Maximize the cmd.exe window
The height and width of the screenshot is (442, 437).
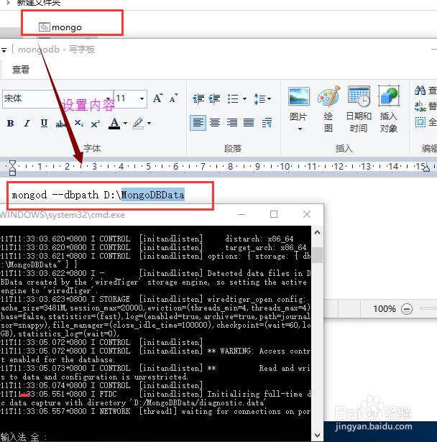(274, 214)
